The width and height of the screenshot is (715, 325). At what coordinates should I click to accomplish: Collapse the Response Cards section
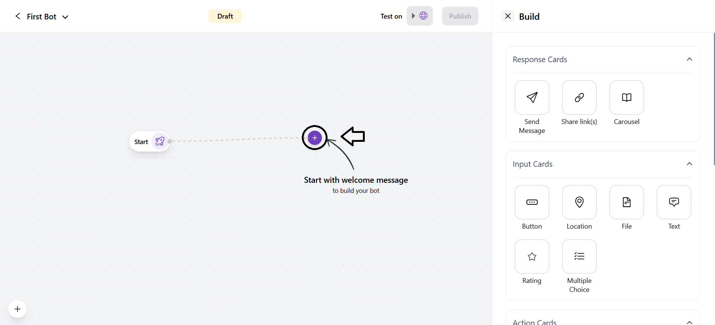[689, 60]
